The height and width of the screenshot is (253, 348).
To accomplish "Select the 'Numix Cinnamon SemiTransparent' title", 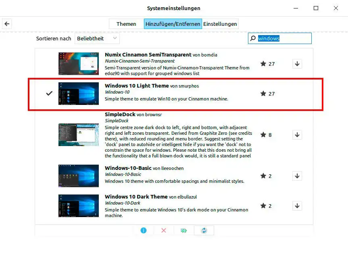I will click(148, 54).
